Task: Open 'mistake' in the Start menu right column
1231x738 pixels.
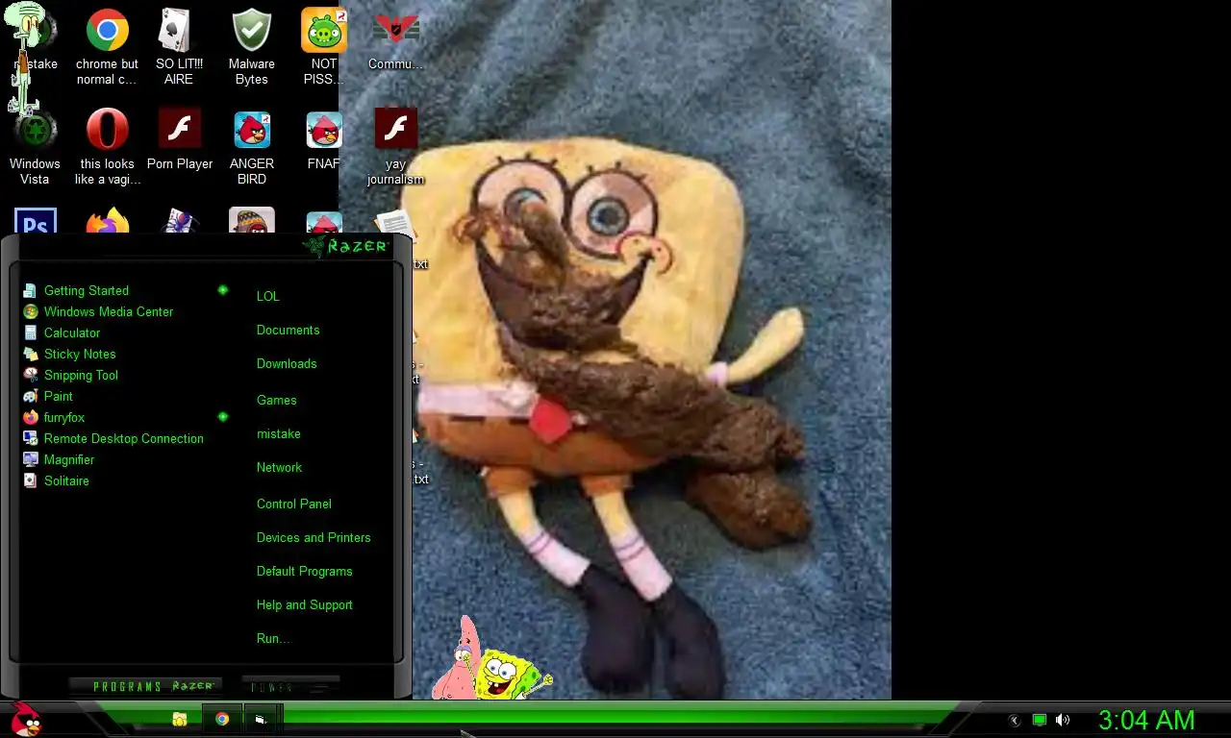Action: click(x=279, y=433)
